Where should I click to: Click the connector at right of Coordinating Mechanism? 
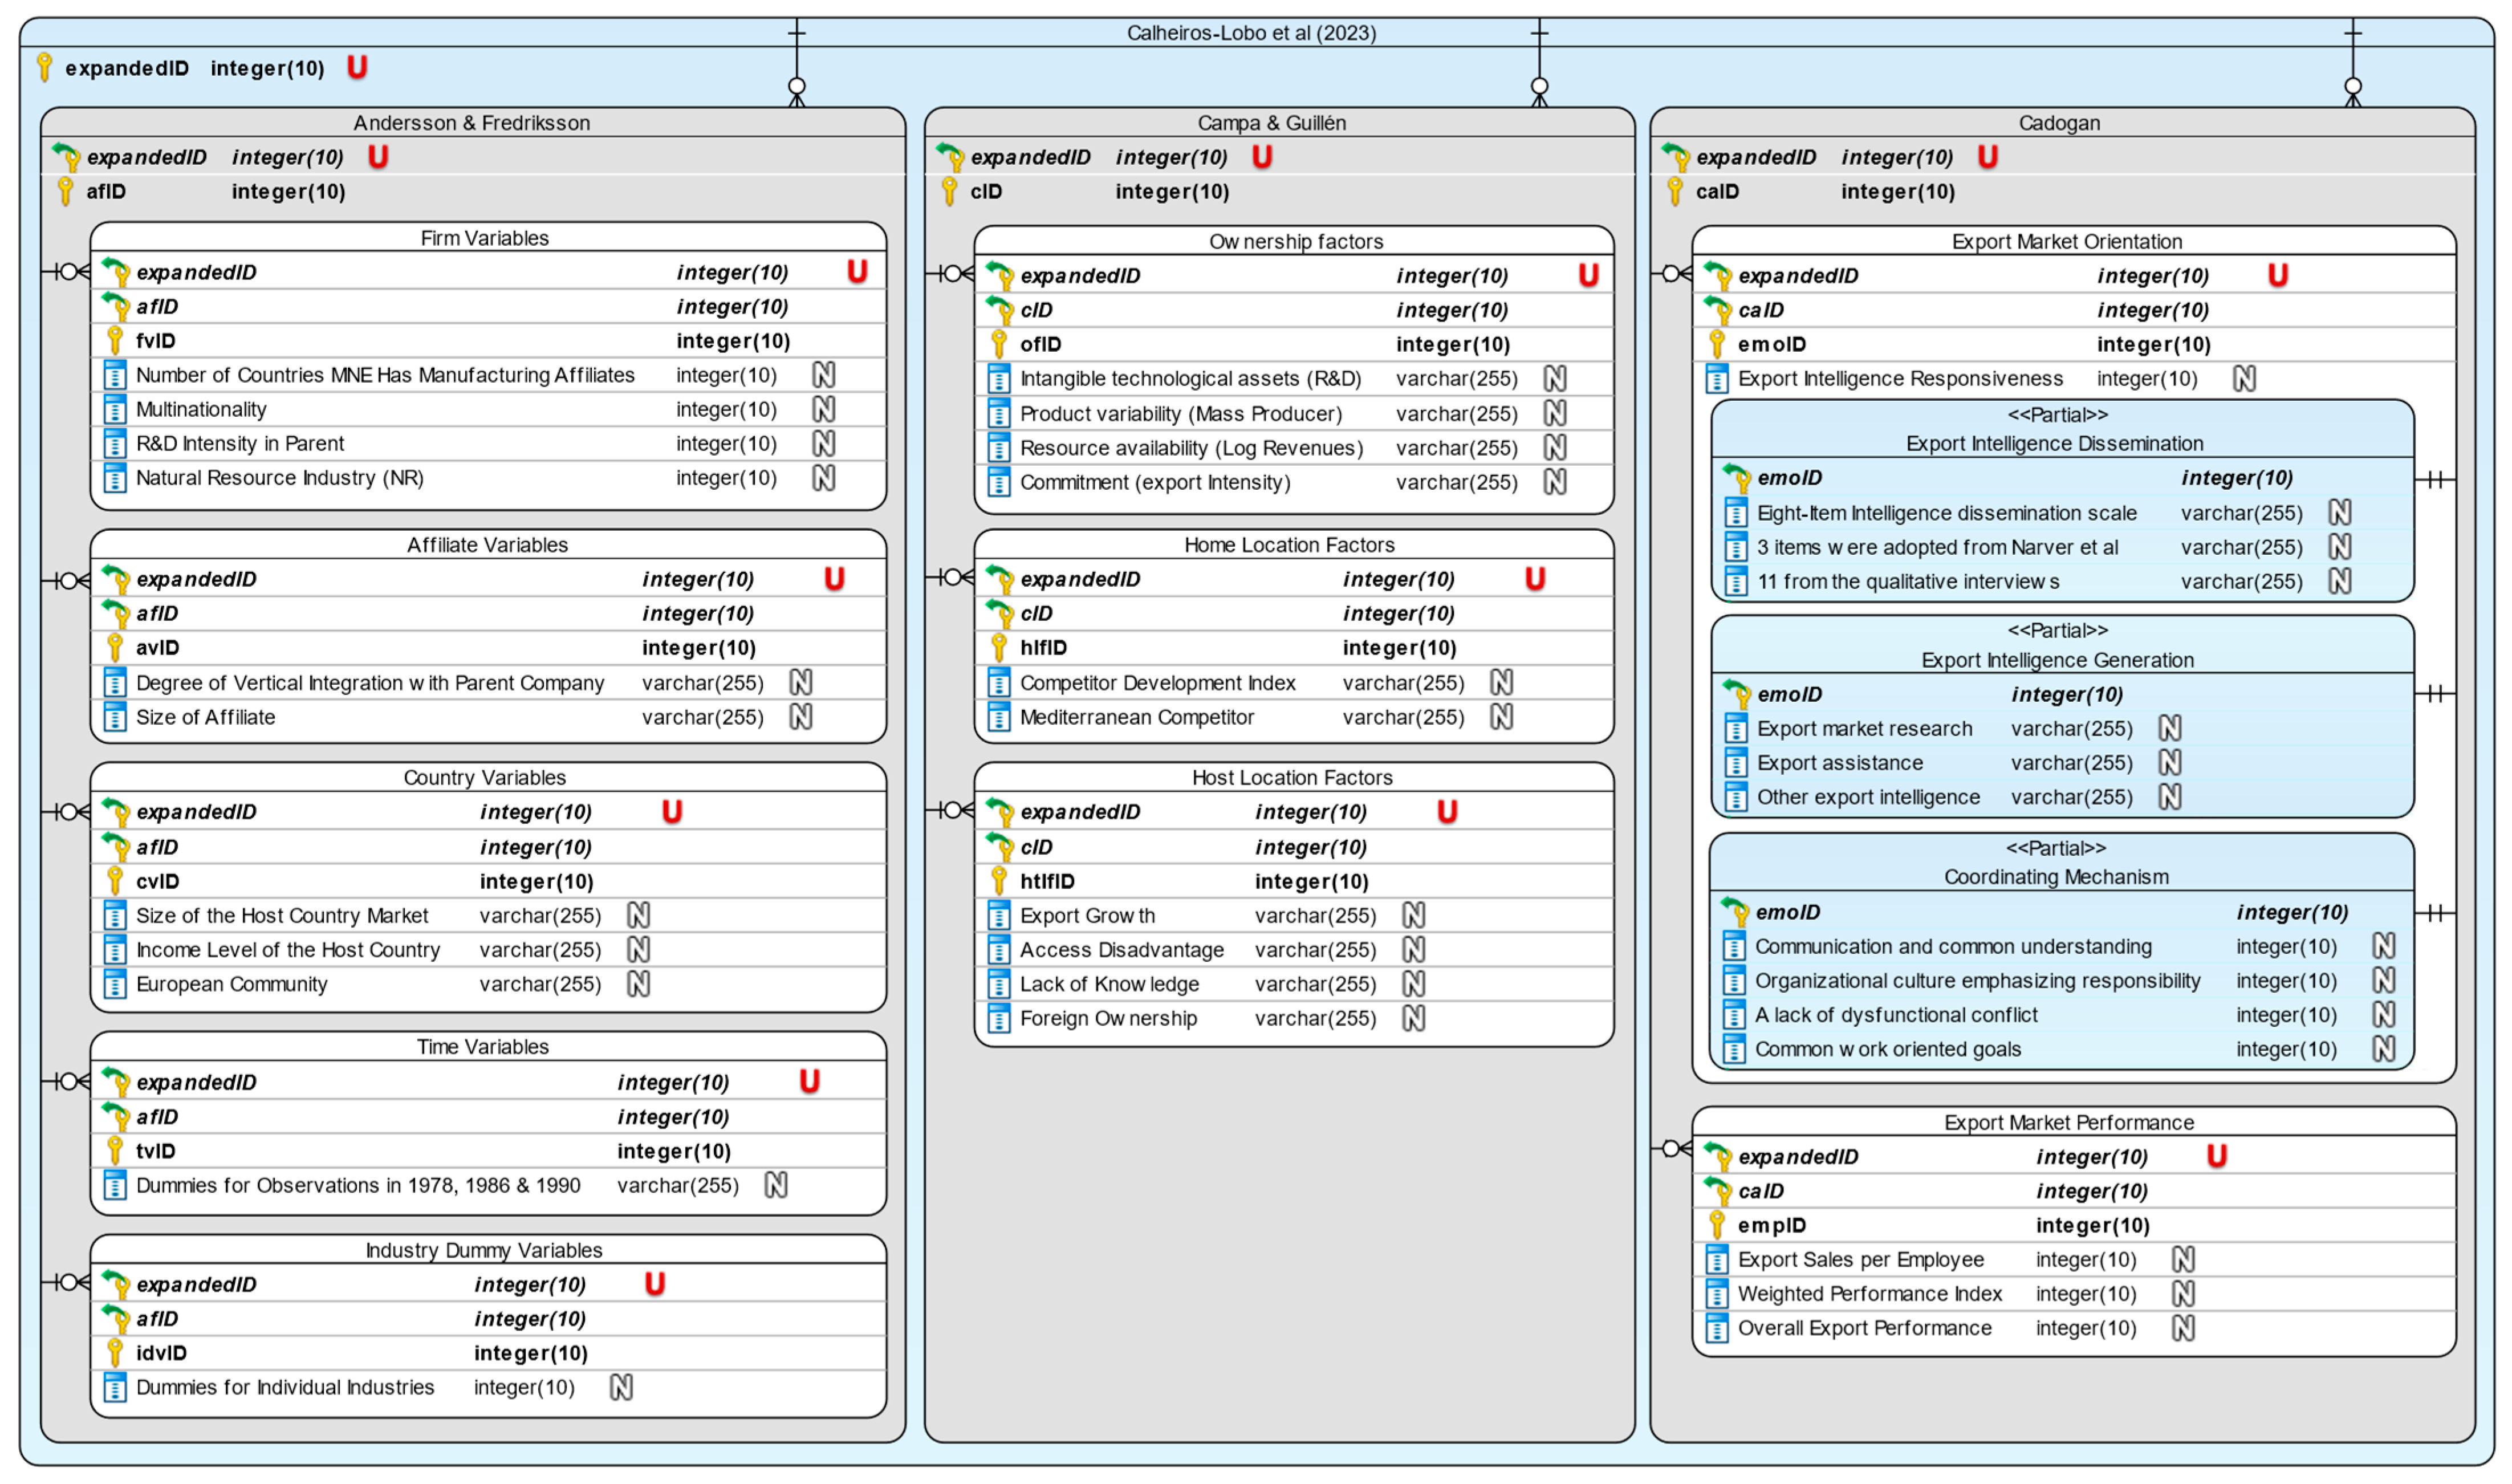pos(2434,913)
